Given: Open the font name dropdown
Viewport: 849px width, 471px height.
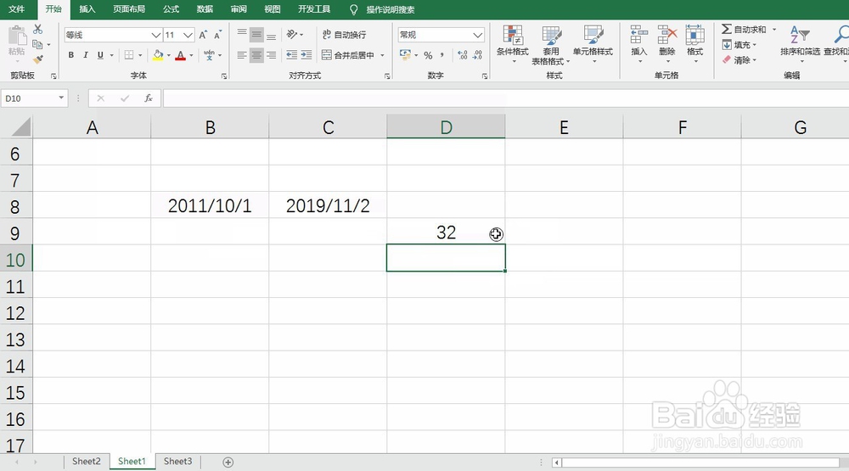Looking at the screenshot, I should point(156,35).
